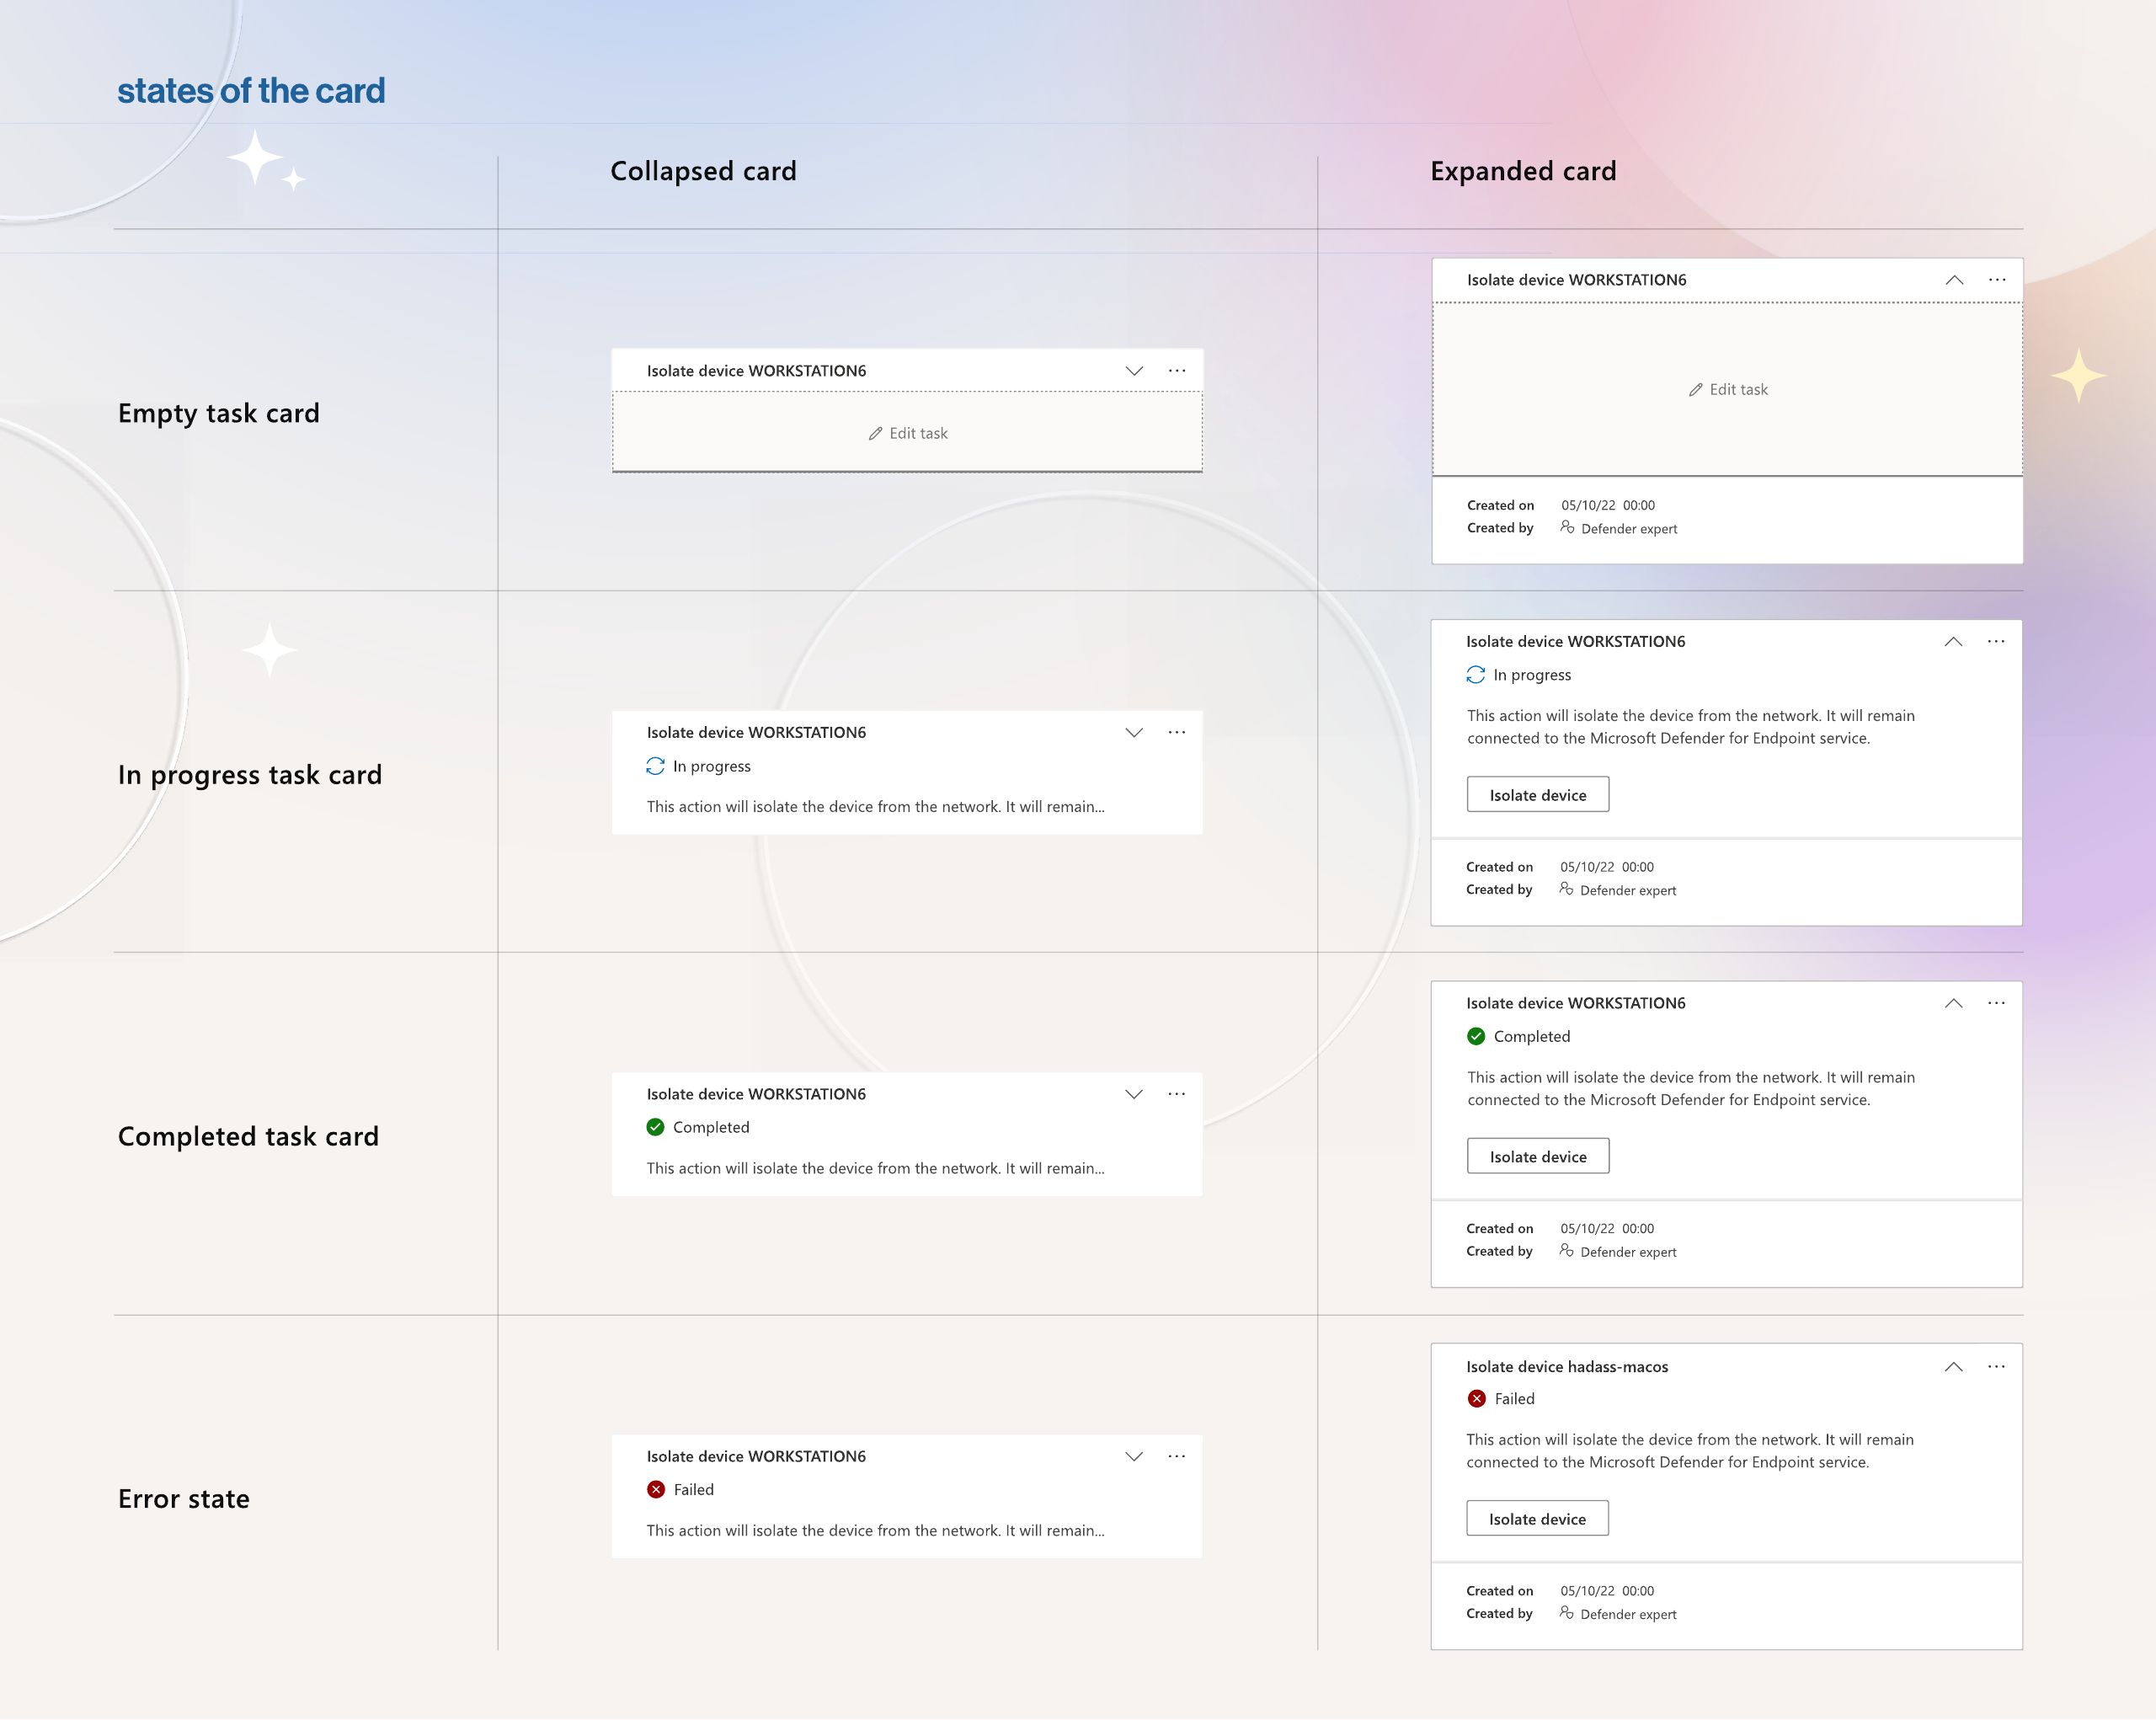
Task: Click 'Collapsed card' column heading
Action: pyautogui.click(x=703, y=171)
